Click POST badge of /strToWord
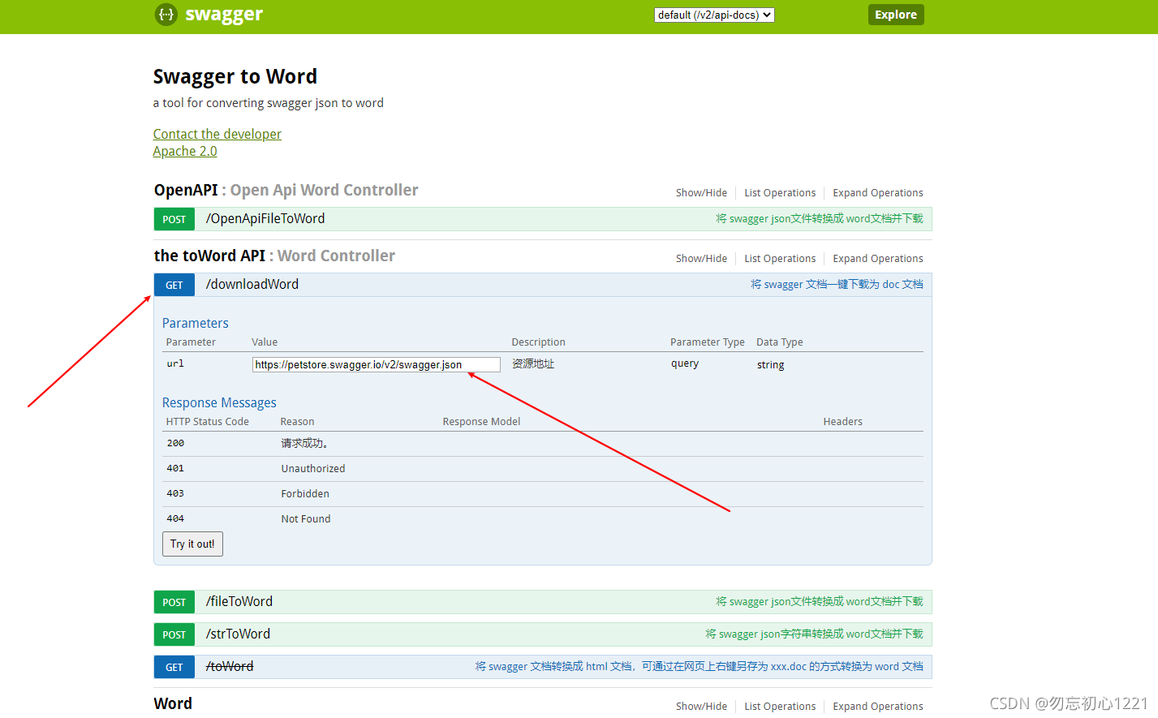Viewport: 1158px width, 718px height. pyautogui.click(x=174, y=634)
